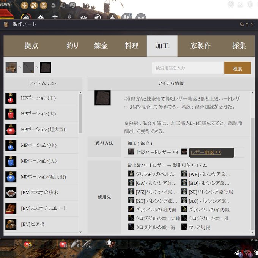Open [NJ]バレンシア旅行服 craftable item

(x=211, y=192)
